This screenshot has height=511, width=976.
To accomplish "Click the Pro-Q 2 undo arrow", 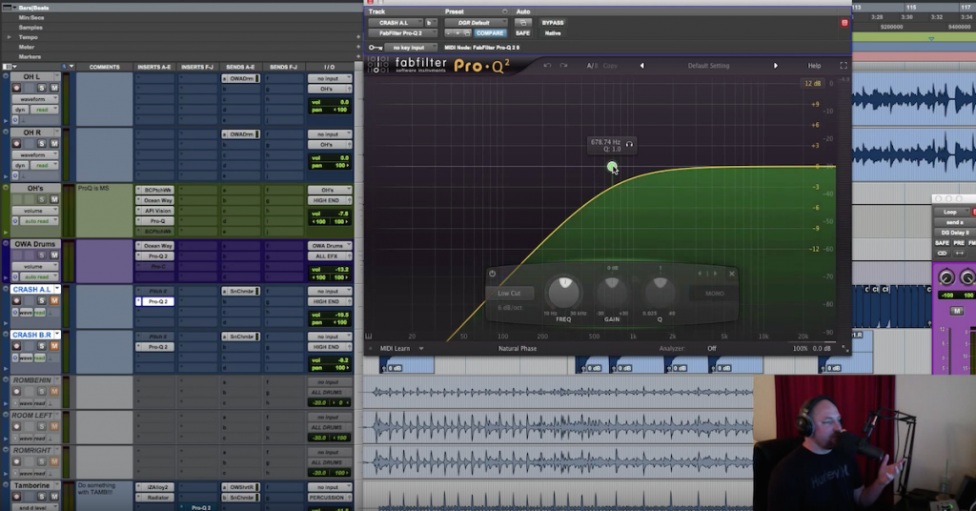I will click(x=547, y=66).
